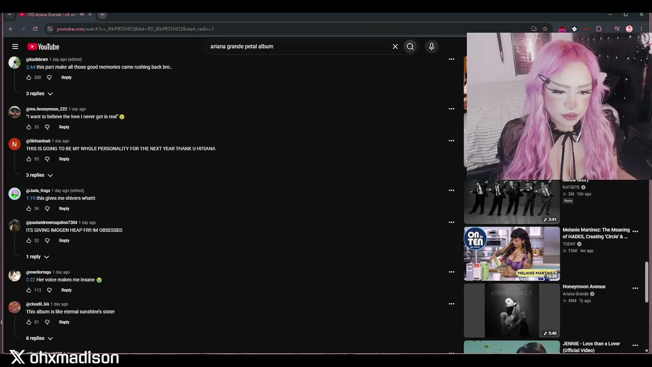
Task: Open more options for the JENNIE video
Action: 635,345
